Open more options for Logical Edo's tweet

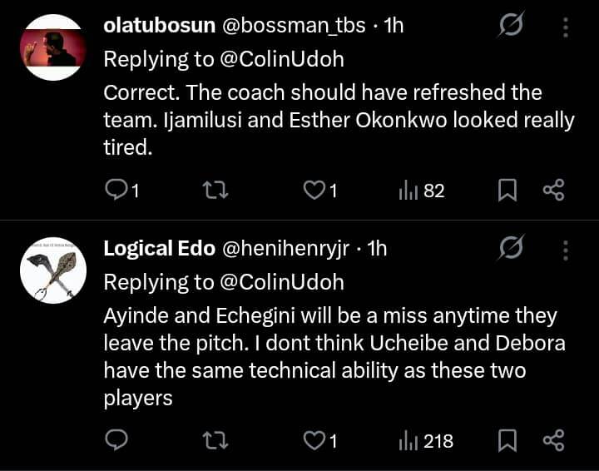pos(566,248)
